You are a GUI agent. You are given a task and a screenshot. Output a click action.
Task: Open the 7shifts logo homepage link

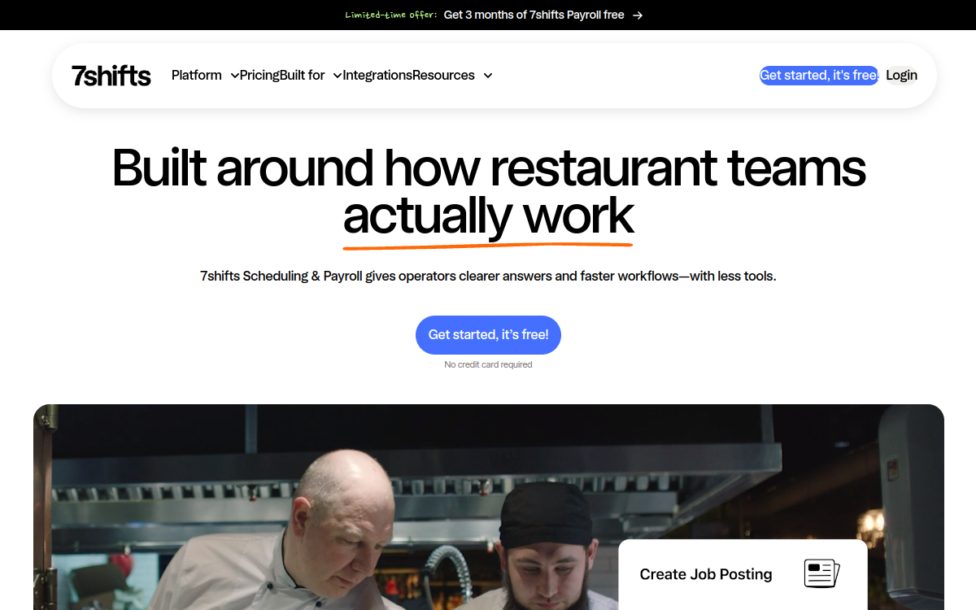pyautogui.click(x=111, y=76)
